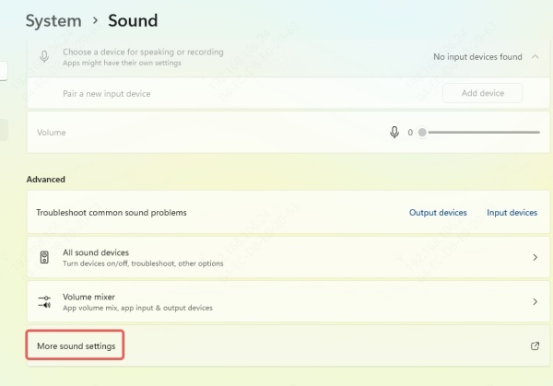
Task: Click the 'Sound' breadcrumb title
Action: pos(133,20)
